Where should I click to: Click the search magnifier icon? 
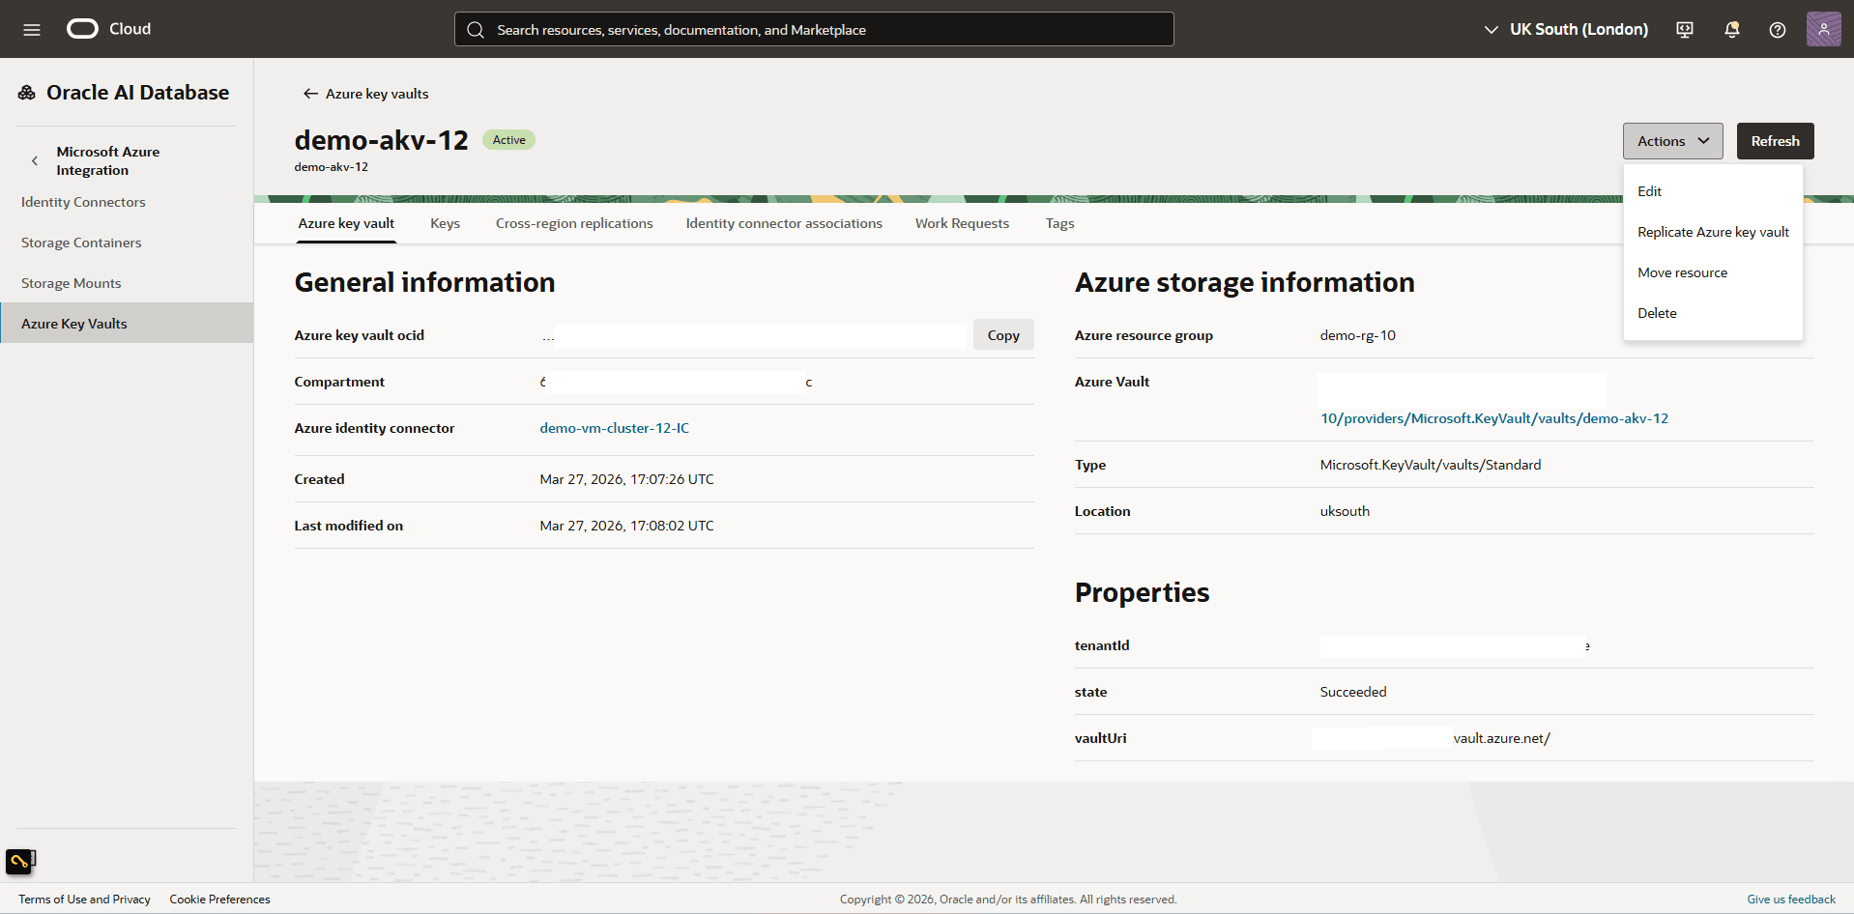pyautogui.click(x=476, y=29)
